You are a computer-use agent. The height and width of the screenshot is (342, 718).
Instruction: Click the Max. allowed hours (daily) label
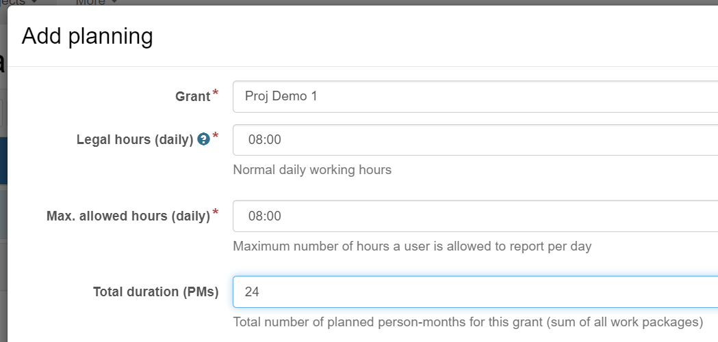point(128,216)
